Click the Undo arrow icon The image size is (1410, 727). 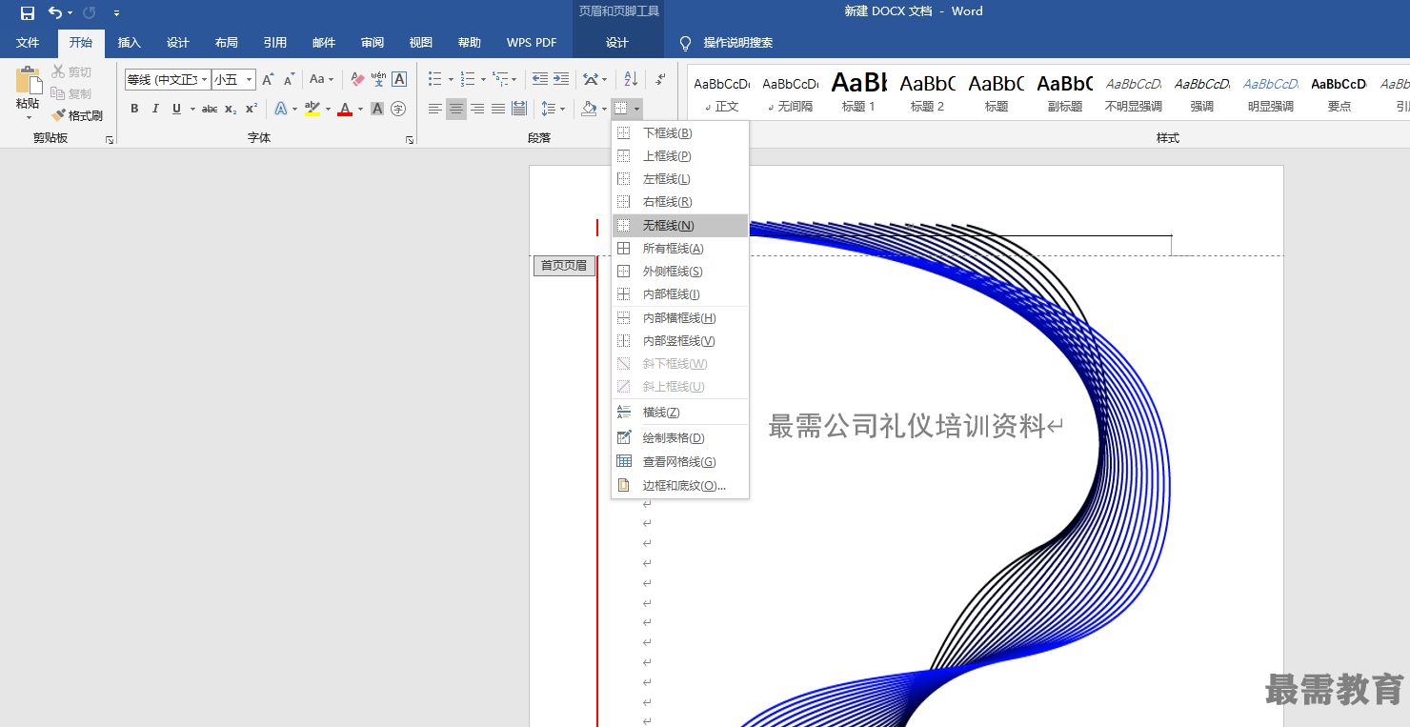[55, 12]
